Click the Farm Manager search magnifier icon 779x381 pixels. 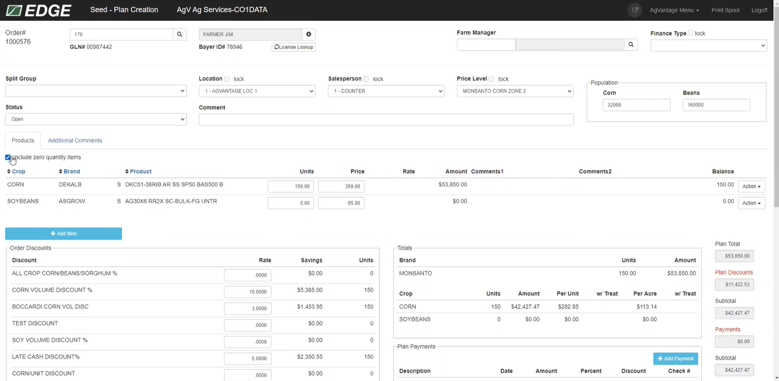[x=631, y=45]
